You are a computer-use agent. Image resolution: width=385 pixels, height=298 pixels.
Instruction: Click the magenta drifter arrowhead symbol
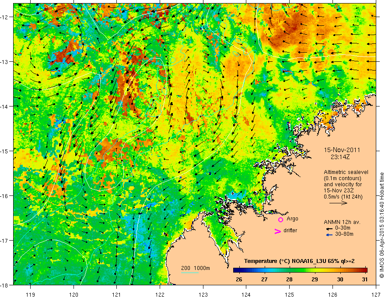click(278, 231)
